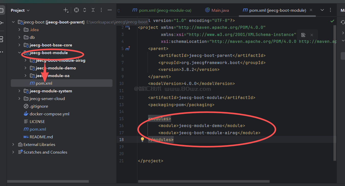Select docker-compose.yml in project tree

(49, 114)
